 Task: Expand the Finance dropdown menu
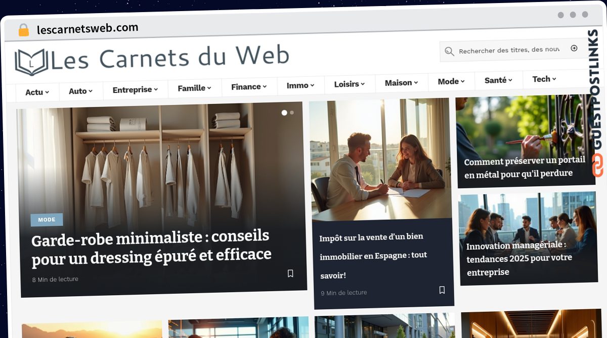pos(249,87)
